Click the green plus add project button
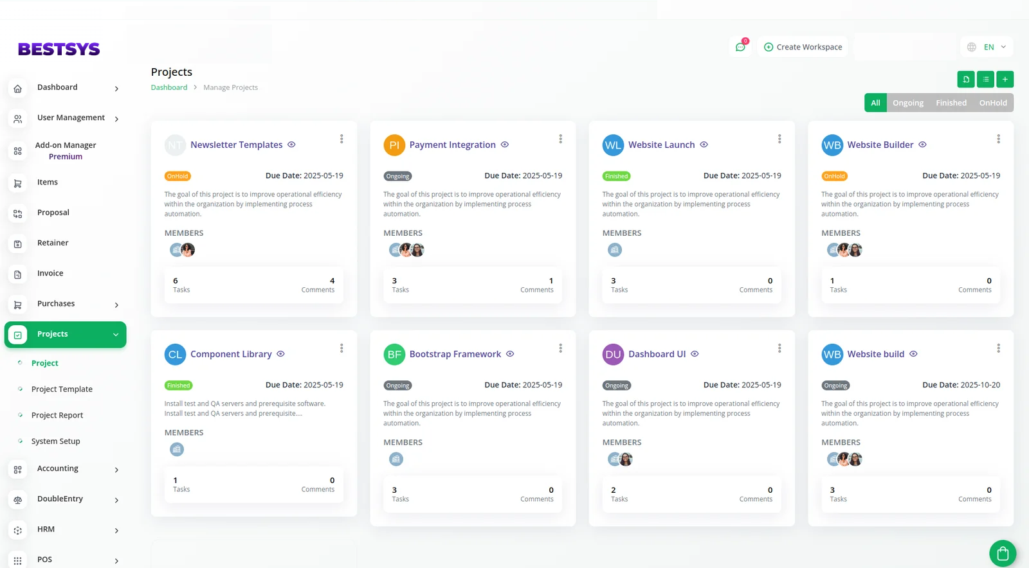 [x=1005, y=79]
